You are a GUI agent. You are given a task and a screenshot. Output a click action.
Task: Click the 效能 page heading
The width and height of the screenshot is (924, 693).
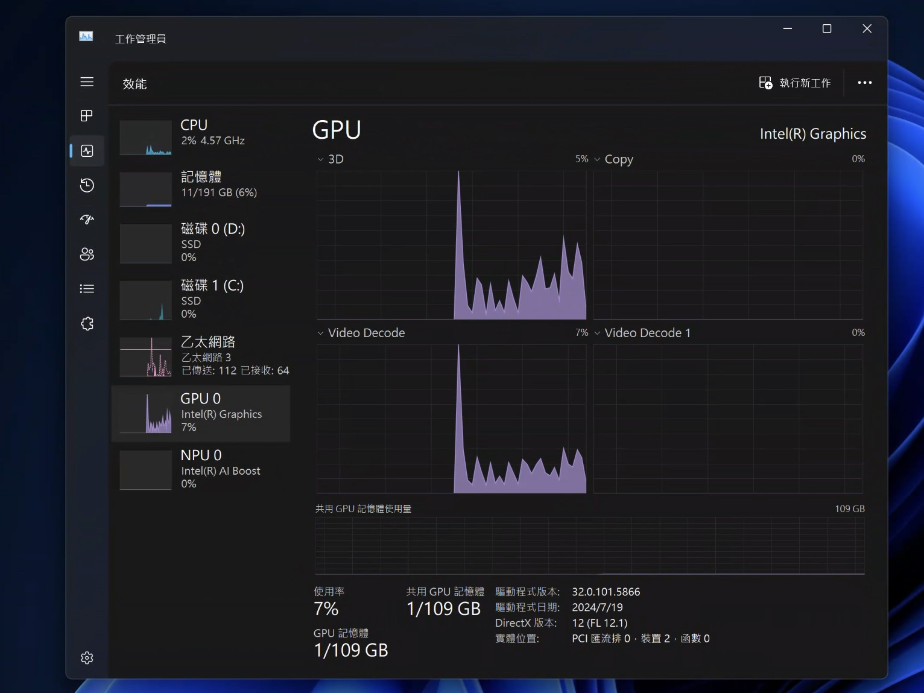coord(134,84)
